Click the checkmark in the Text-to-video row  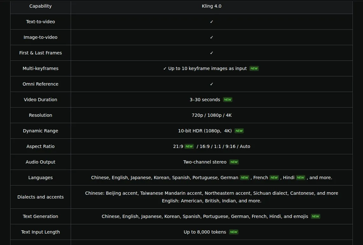tap(212, 22)
